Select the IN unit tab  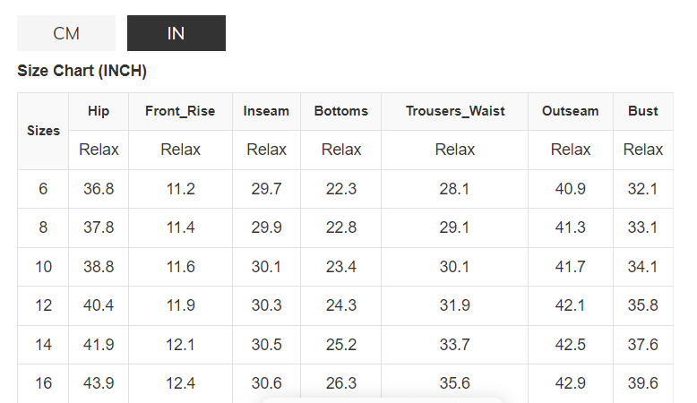coord(176,33)
